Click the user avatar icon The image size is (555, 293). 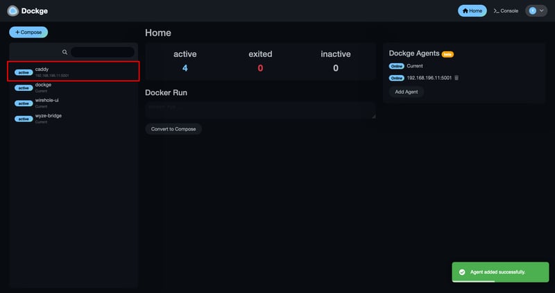[x=533, y=11]
